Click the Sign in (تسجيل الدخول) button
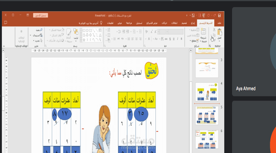This screenshot has height=153, width=276. click(x=41, y=16)
